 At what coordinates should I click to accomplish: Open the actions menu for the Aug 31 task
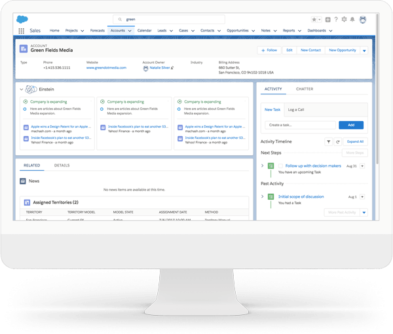point(362,166)
